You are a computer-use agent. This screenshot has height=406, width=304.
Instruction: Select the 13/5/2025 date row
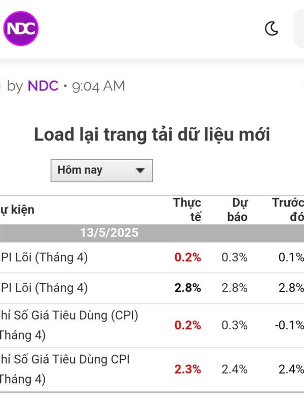click(x=152, y=233)
